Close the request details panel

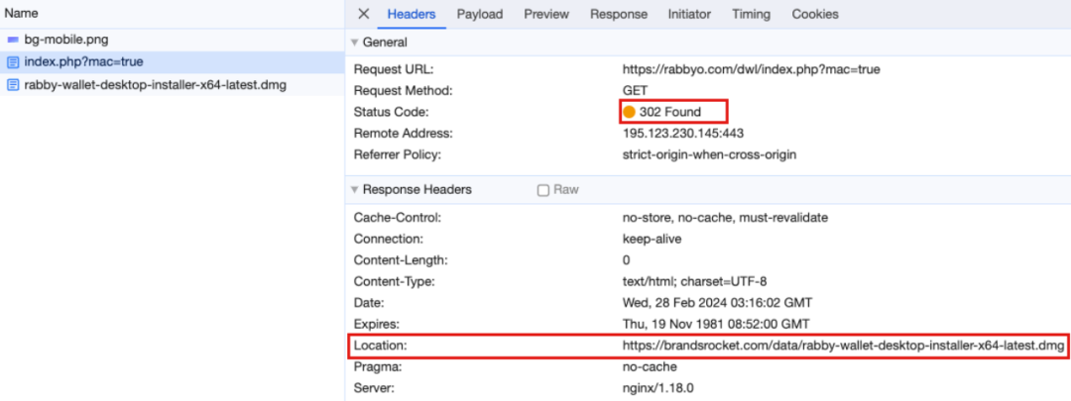363,14
